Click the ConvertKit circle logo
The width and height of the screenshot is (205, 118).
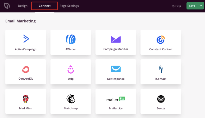(26, 69)
